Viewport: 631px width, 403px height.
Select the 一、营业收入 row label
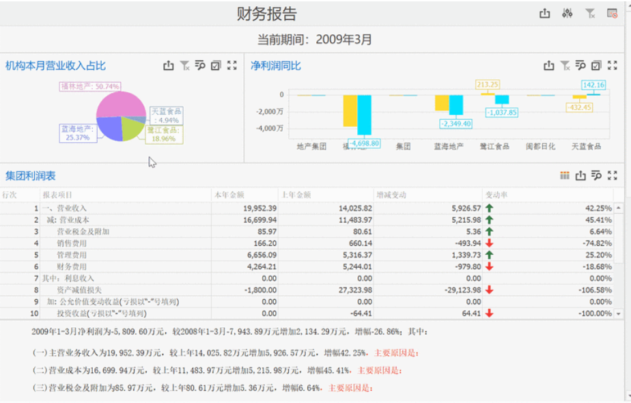(64, 208)
